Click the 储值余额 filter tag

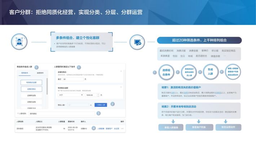[x=215, y=56]
